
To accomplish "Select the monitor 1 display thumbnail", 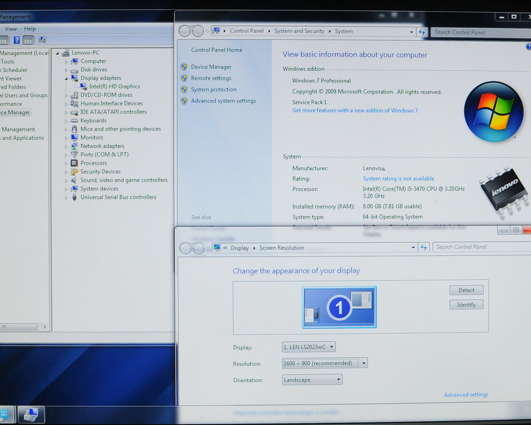I will [x=339, y=307].
